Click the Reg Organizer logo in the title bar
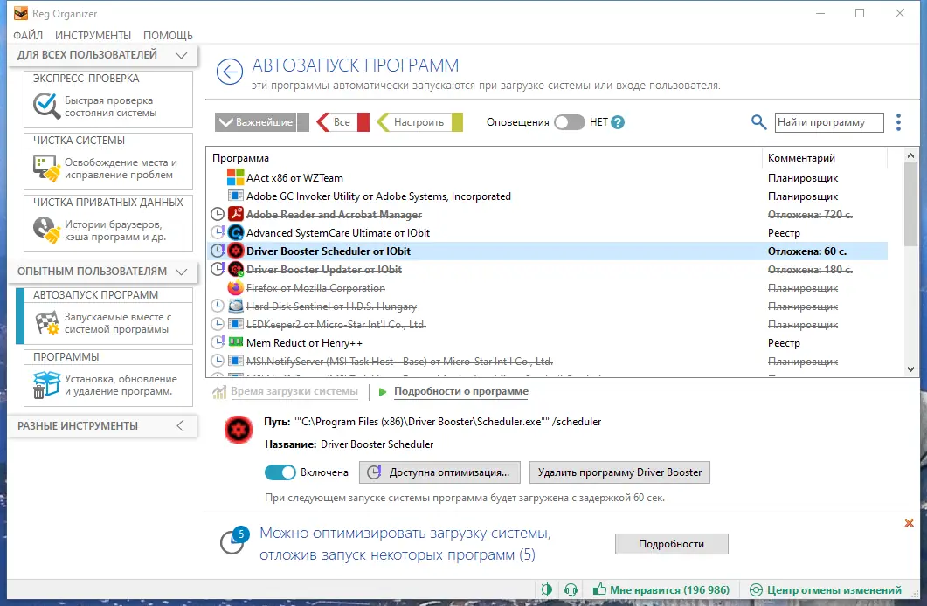927x606 pixels. (21, 13)
